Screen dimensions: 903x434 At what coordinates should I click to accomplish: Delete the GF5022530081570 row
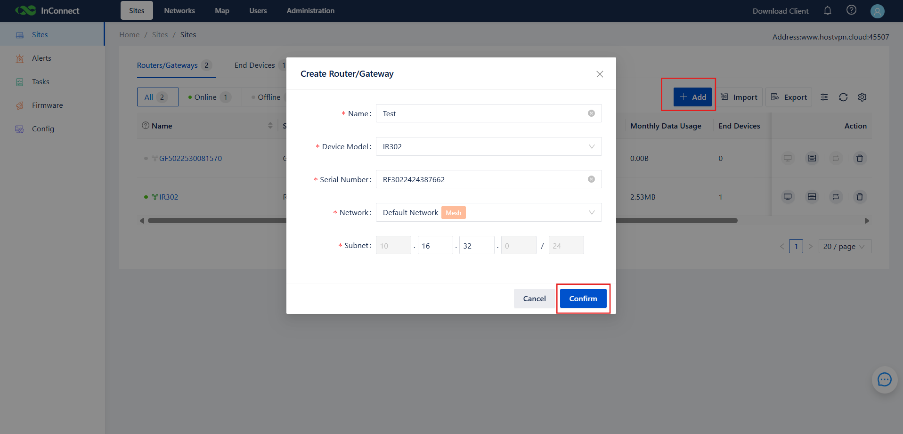point(860,158)
